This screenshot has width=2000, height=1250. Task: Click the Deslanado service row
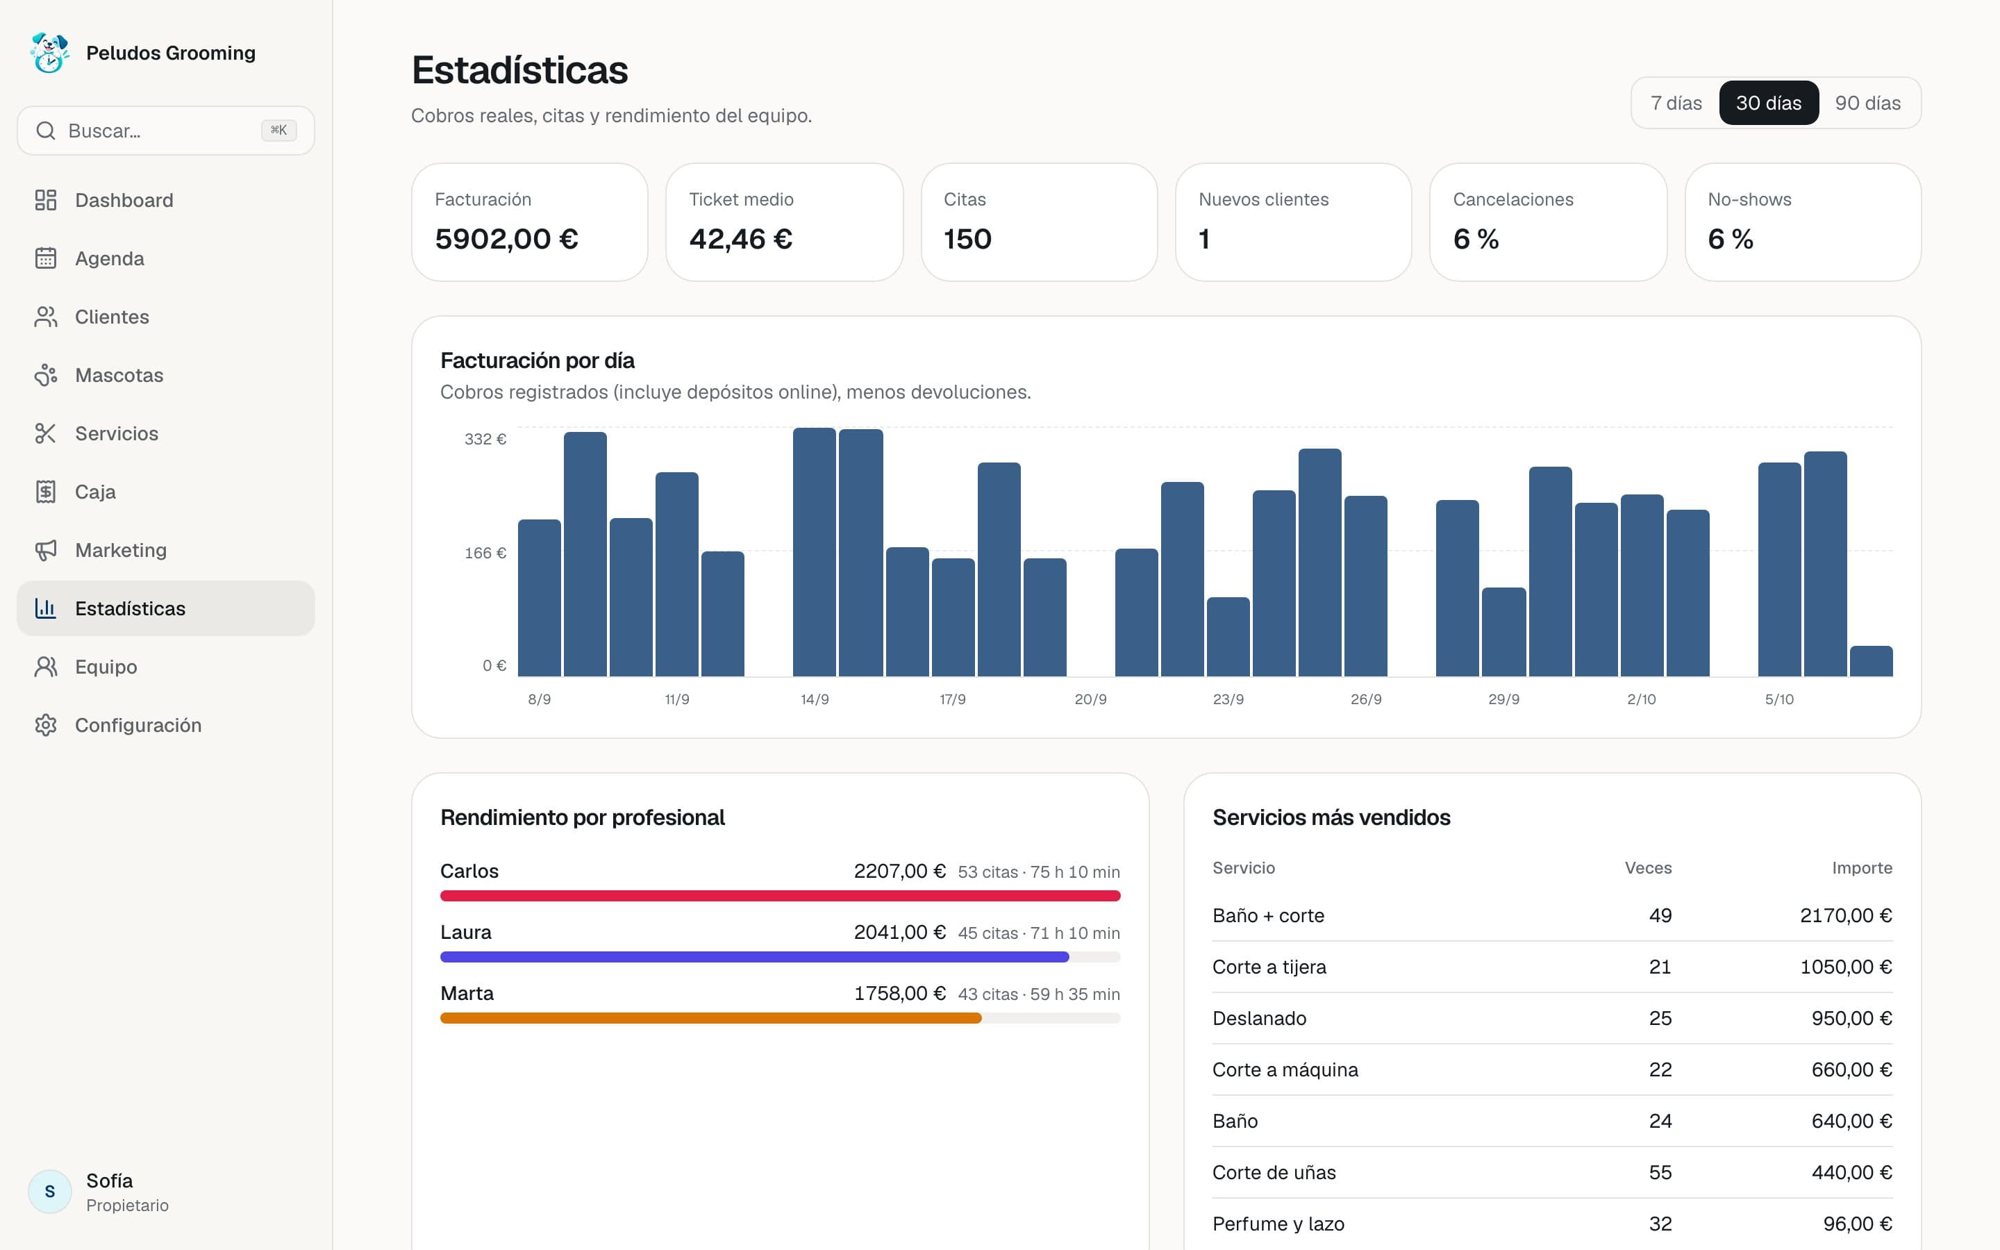(1552, 1019)
